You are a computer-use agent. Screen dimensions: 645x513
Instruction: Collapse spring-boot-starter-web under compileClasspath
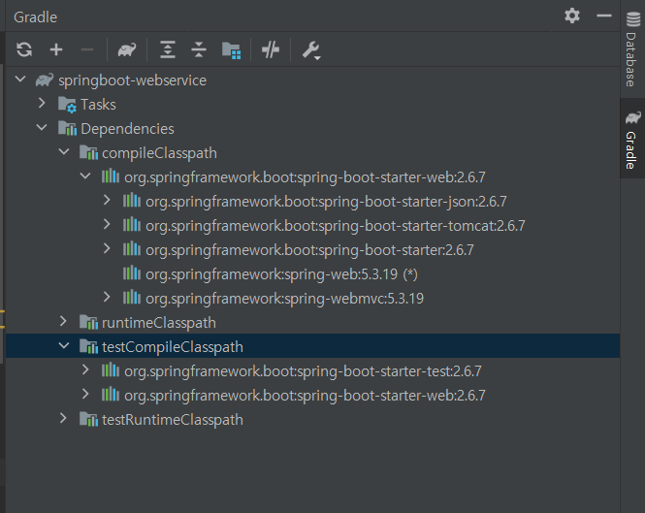(x=85, y=176)
